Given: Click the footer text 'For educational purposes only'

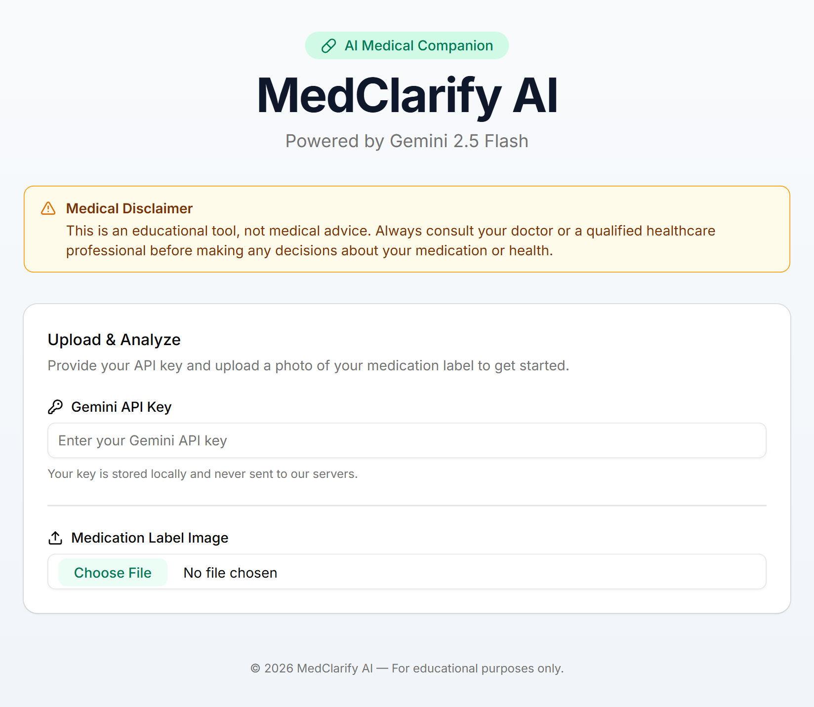Looking at the screenshot, I should [x=478, y=668].
